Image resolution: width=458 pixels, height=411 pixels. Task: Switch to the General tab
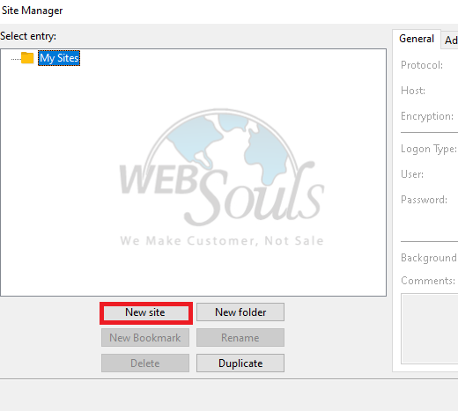(x=417, y=39)
